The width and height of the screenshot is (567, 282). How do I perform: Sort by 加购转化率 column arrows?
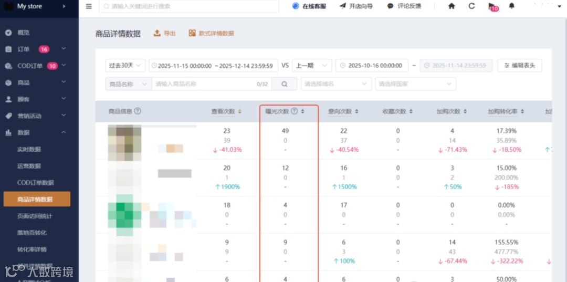point(522,112)
